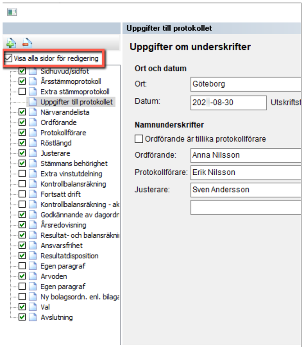The image size is (304, 347).
Task: Click the Kontrollbalansräkning page icon
Action: (x=33, y=184)
